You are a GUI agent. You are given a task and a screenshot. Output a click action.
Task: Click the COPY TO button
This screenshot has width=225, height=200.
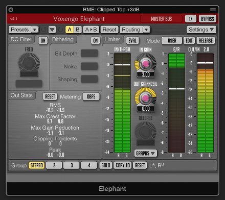point(123,165)
